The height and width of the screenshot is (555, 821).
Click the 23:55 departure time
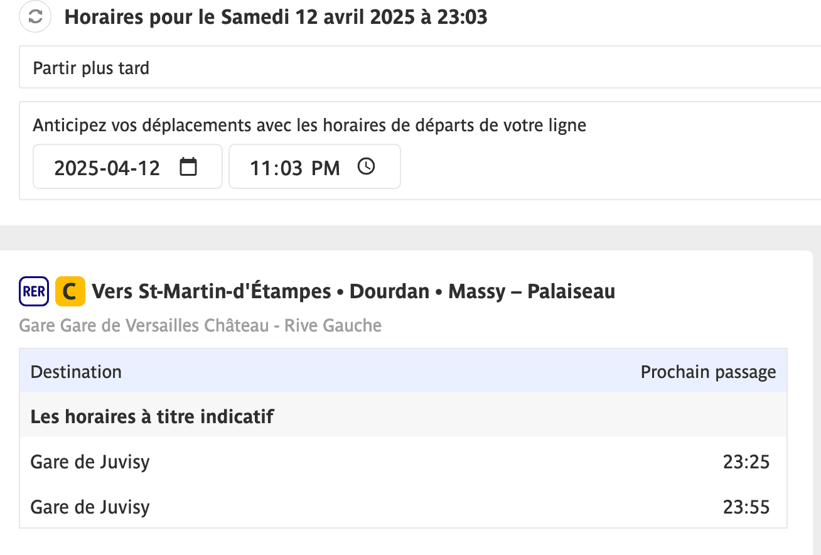746,507
